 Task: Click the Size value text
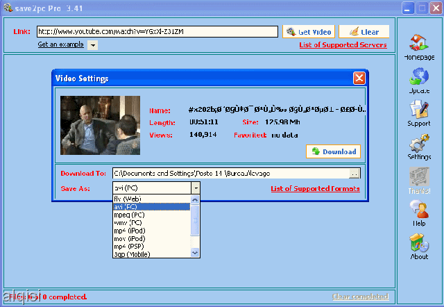pos(282,122)
